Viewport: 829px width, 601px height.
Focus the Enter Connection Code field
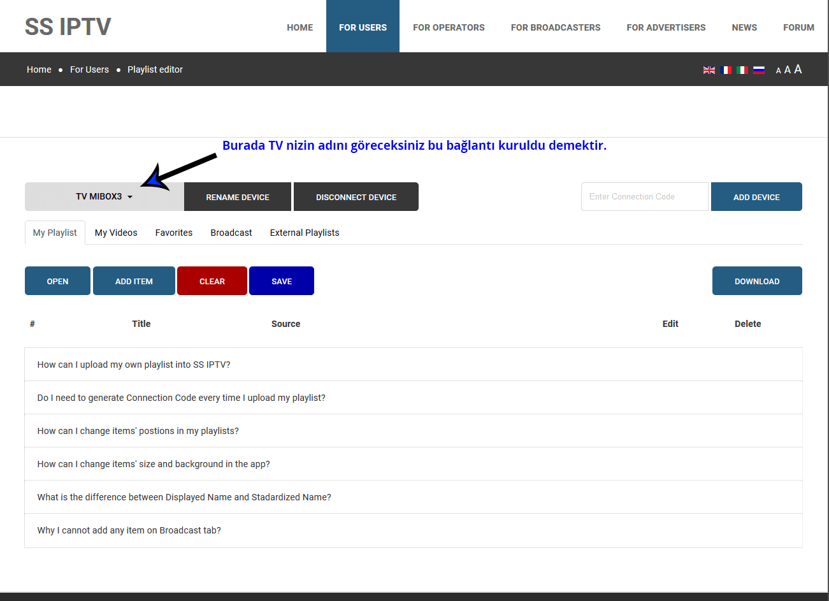(x=644, y=196)
